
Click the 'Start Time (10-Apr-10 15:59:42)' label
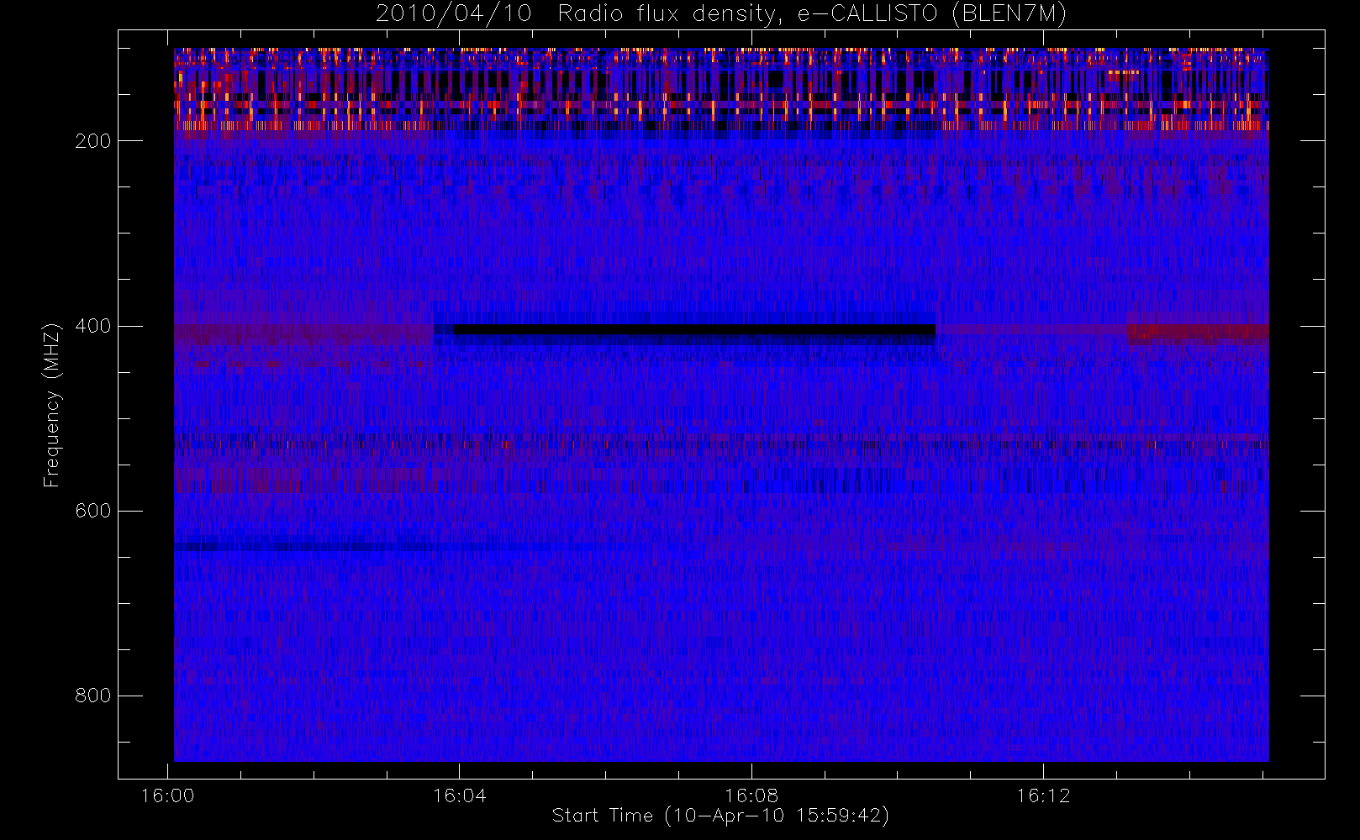720,816
